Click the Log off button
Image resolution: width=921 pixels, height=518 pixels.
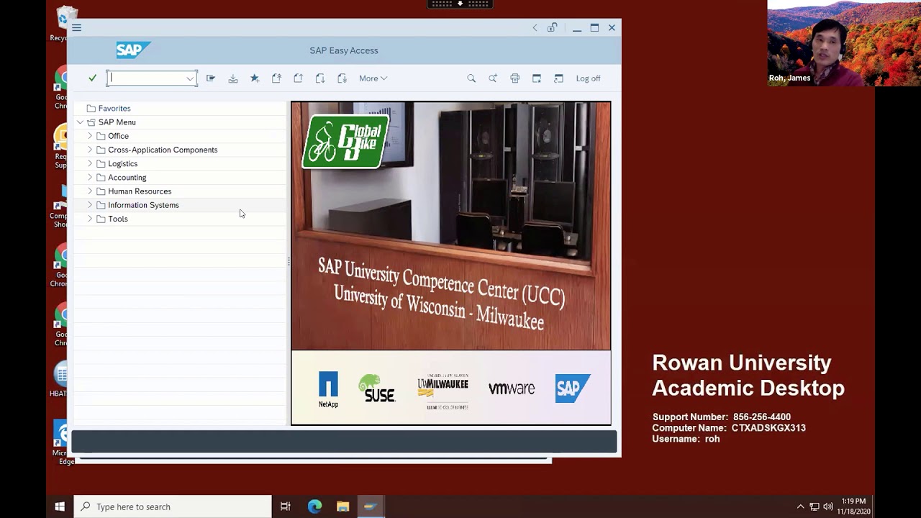click(x=588, y=78)
